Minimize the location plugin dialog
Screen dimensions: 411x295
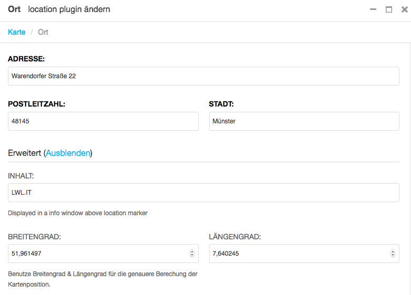click(373, 9)
